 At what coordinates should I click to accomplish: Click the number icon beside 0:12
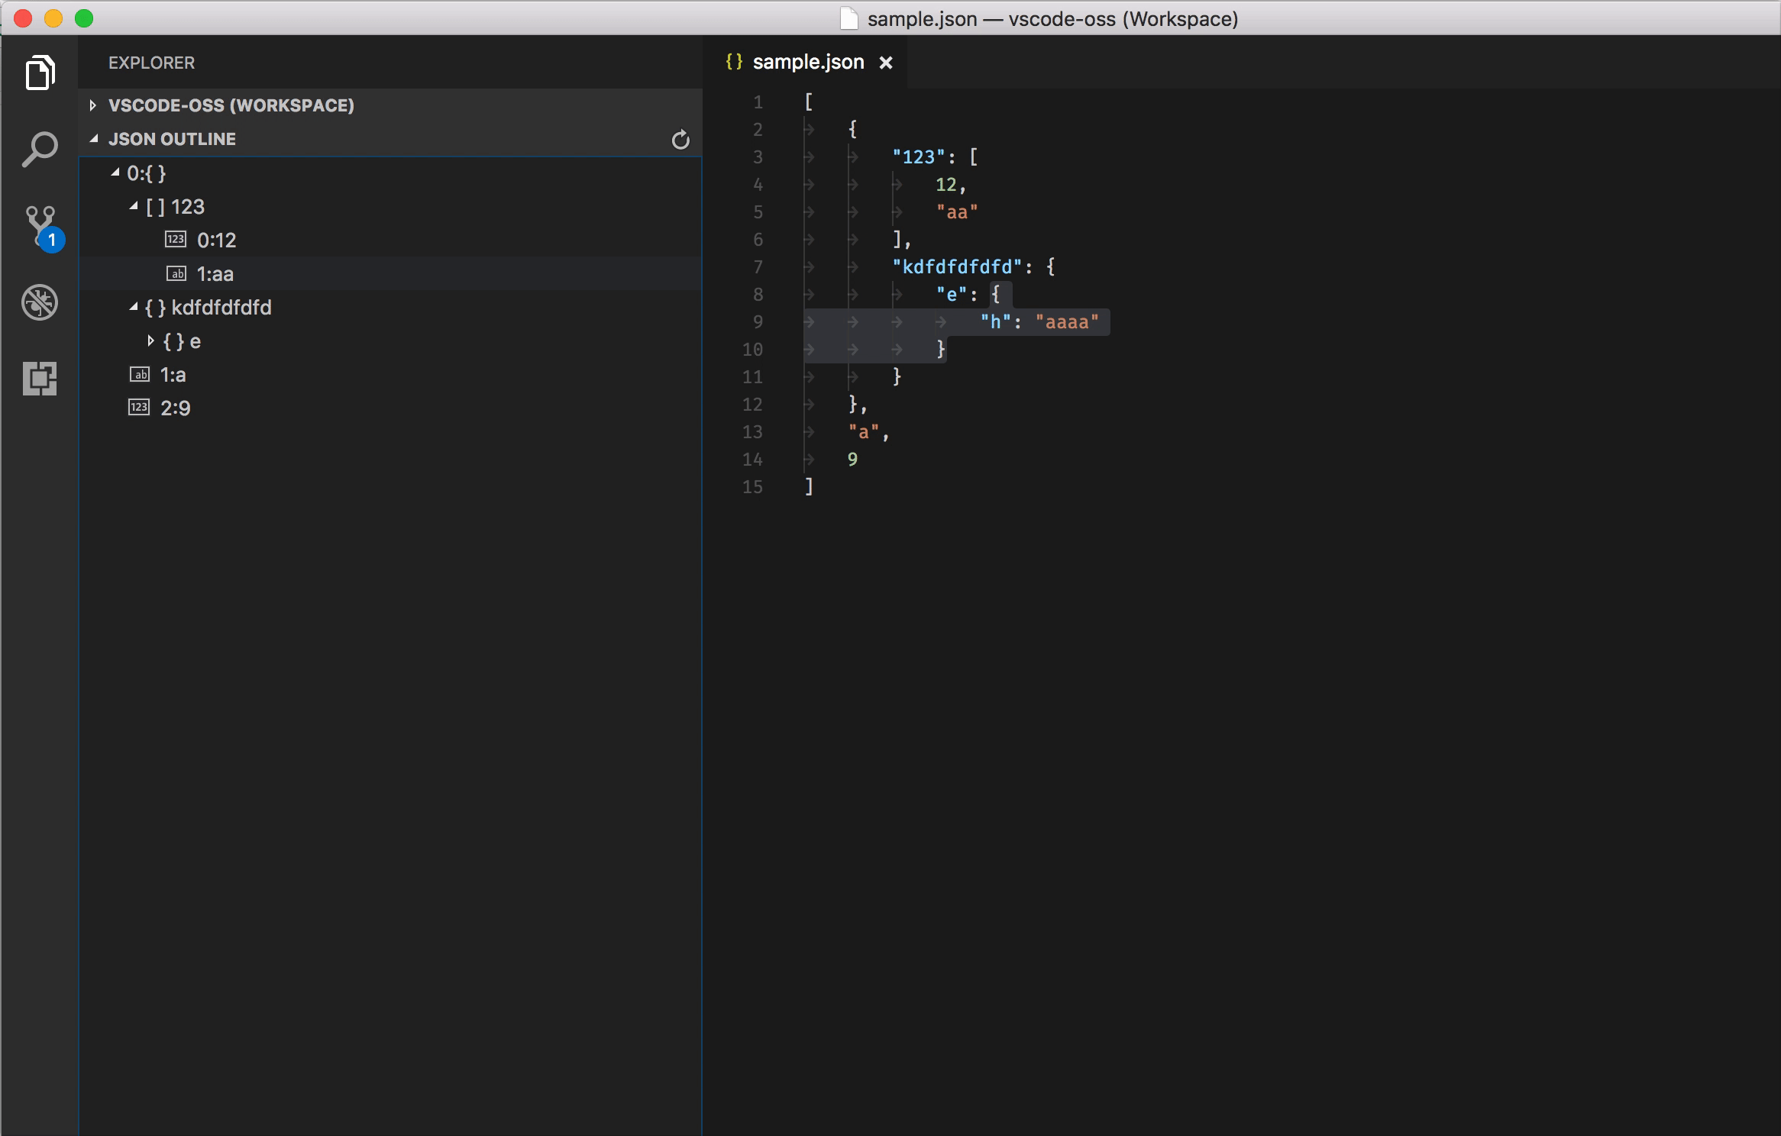(x=176, y=240)
